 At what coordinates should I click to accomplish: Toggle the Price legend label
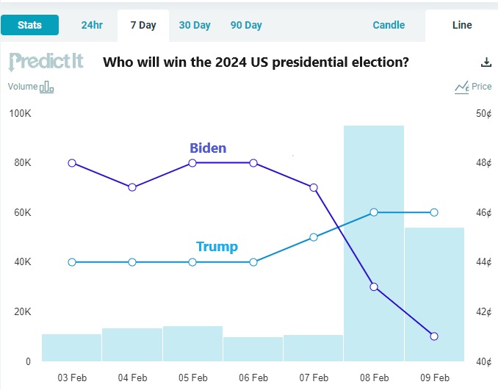click(482, 87)
